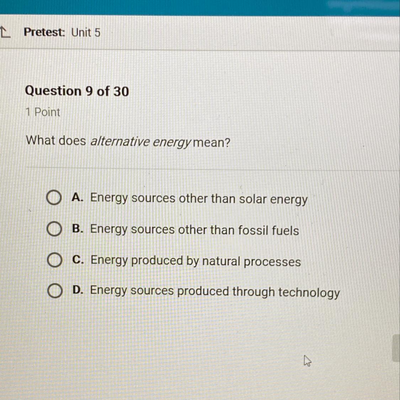Image resolution: width=400 pixels, height=400 pixels.
Task: Click answer text 'Energy sources other than fossil fuels'
Action: [x=194, y=230]
